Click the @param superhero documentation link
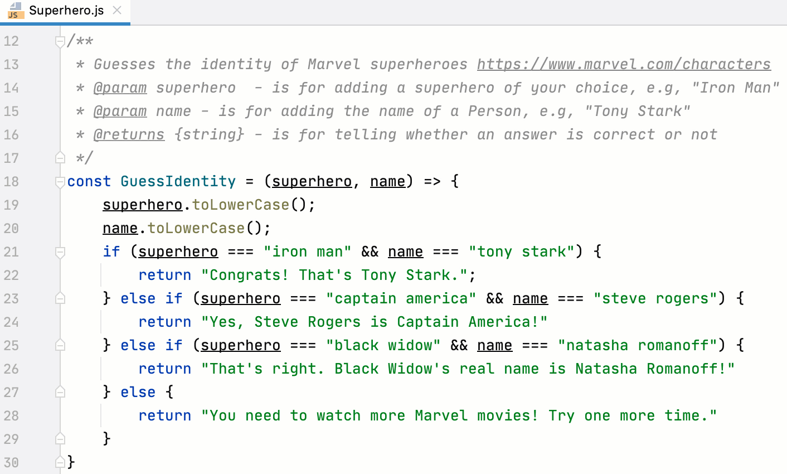787x474 pixels. (x=120, y=88)
